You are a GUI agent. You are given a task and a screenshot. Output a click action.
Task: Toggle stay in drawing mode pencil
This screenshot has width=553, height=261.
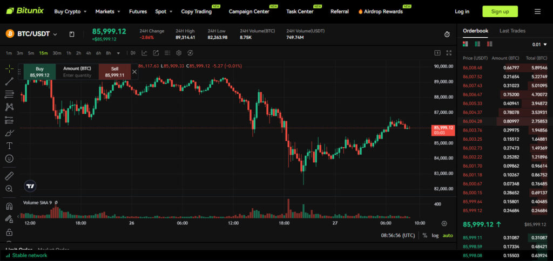click(x=9, y=219)
